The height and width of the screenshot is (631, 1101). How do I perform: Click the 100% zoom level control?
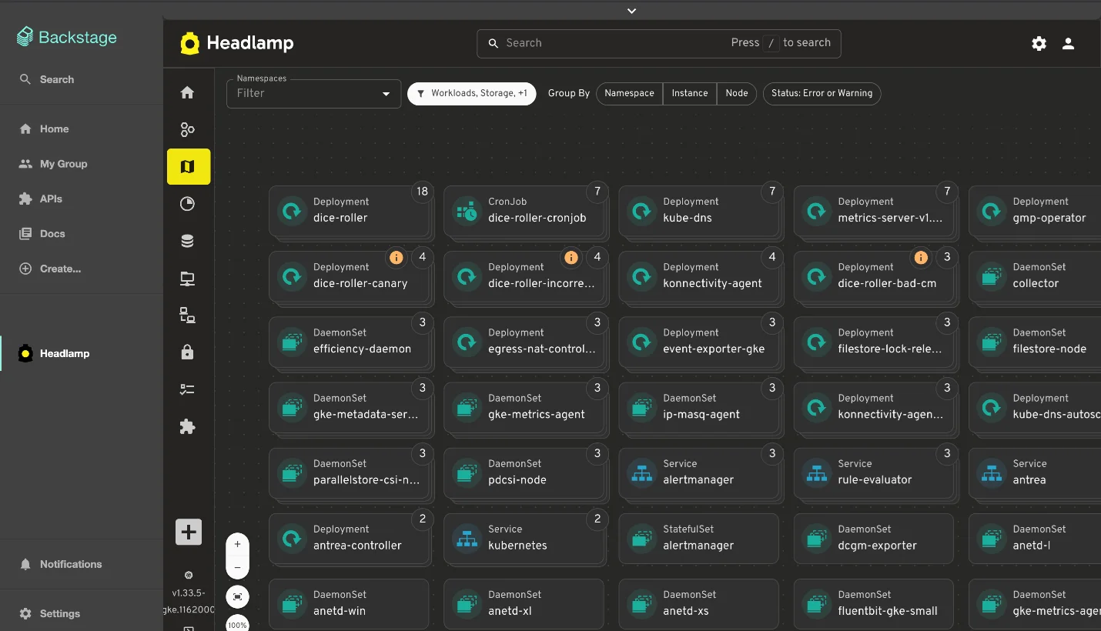coord(237,624)
